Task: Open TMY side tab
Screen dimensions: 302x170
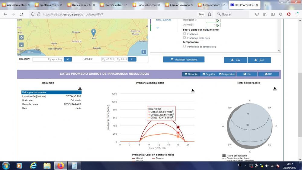Action: pos(157,28)
